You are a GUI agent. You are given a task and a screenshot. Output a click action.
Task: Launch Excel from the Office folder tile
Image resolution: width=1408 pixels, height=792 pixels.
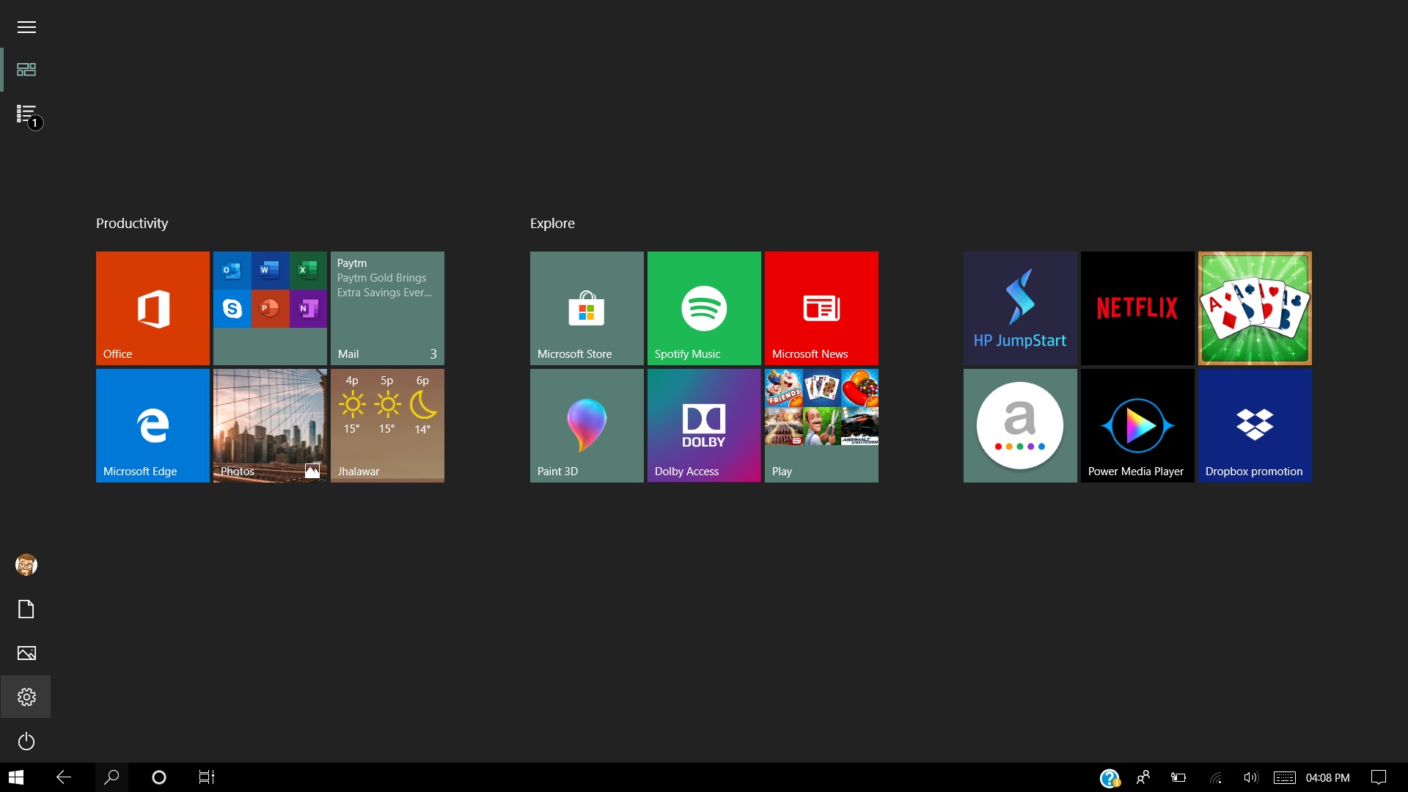308,270
